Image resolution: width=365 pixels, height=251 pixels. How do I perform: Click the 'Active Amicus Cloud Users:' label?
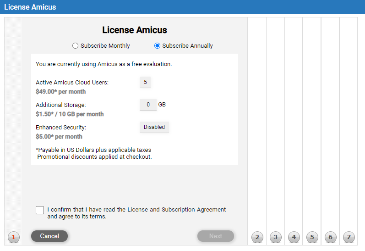click(x=72, y=82)
